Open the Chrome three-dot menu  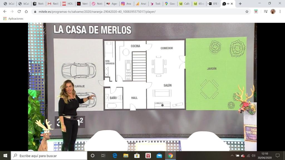point(280,11)
